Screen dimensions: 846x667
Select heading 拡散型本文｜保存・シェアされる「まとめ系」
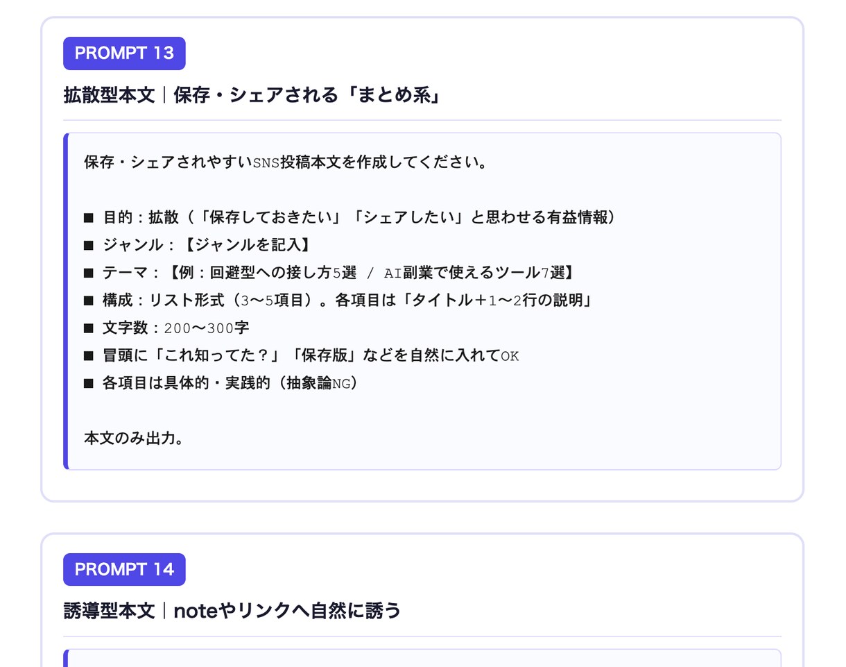[x=252, y=95]
